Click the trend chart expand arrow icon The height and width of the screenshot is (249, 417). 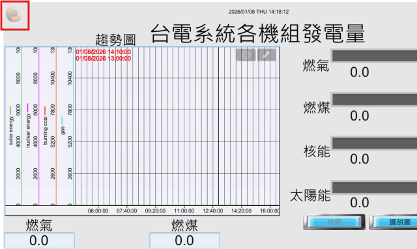pos(266,55)
